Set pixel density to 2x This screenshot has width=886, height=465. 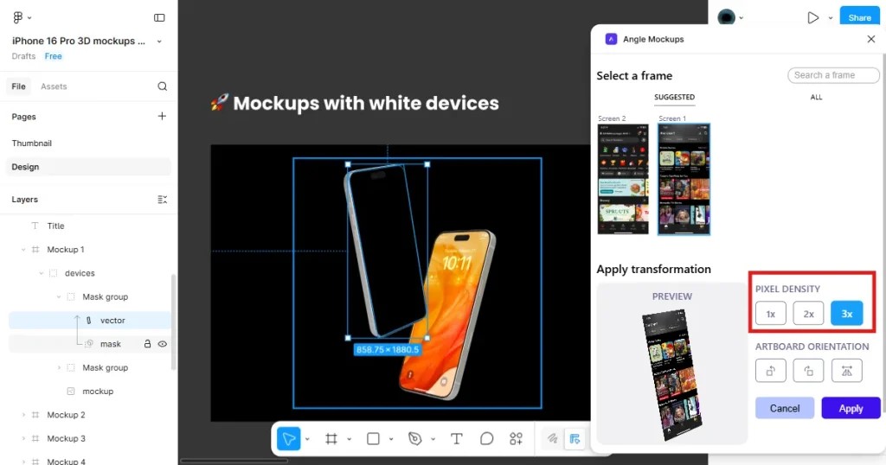click(x=809, y=314)
